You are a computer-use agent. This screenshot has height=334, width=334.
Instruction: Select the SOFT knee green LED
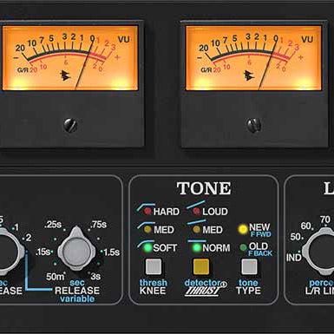147,248
